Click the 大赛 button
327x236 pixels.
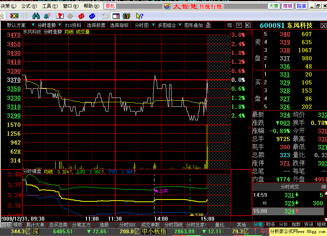coord(274,6)
